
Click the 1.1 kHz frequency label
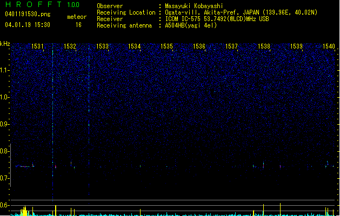[x=5, y=70]
